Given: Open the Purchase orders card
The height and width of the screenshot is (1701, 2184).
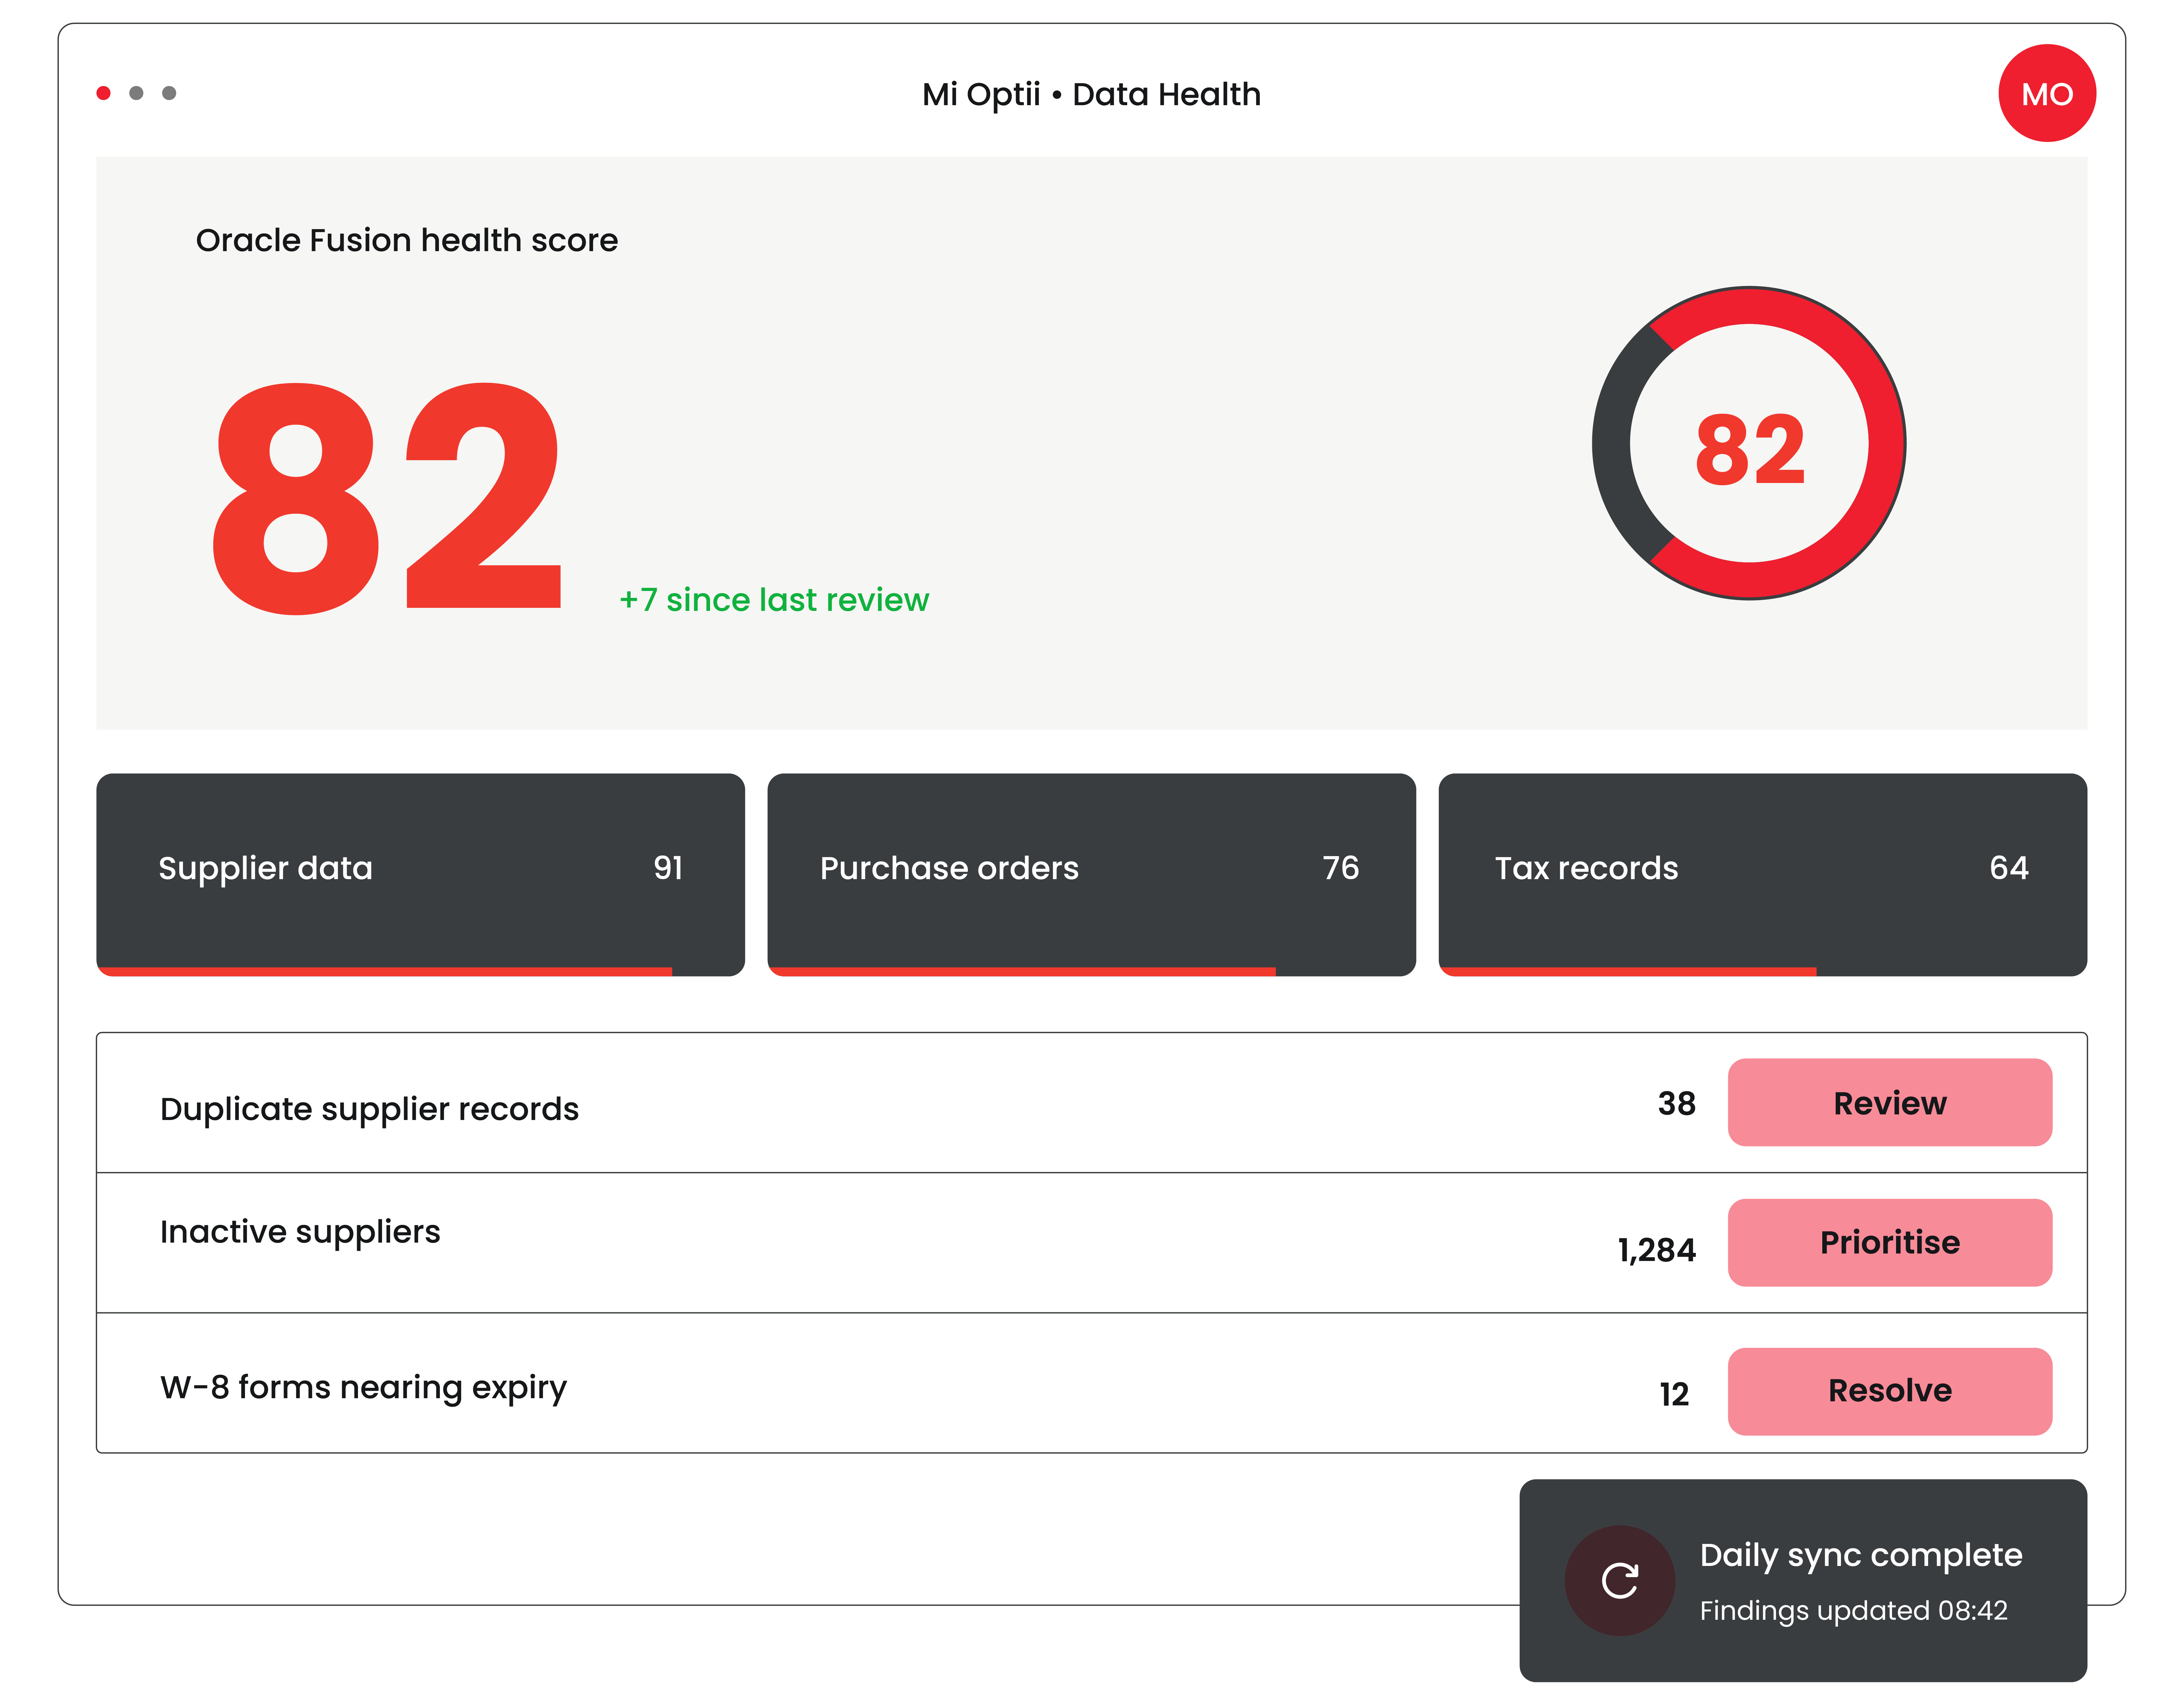Looking at the screenshot, I should click(1091, 874).
